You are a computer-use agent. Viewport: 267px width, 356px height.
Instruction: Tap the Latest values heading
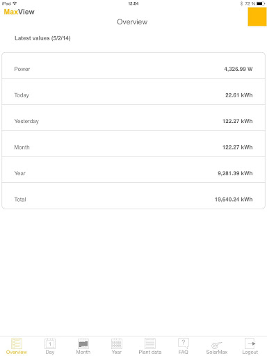42,38
